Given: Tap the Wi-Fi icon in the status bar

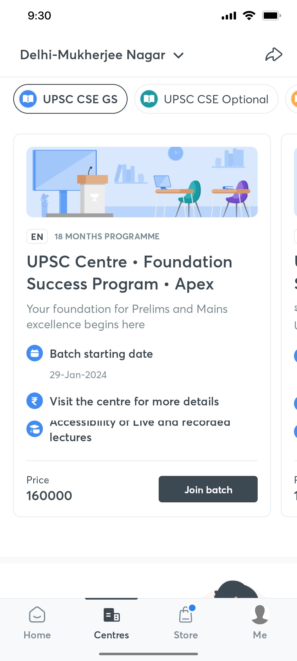Looking at the screenshot, I should click(x=249, y=15).
